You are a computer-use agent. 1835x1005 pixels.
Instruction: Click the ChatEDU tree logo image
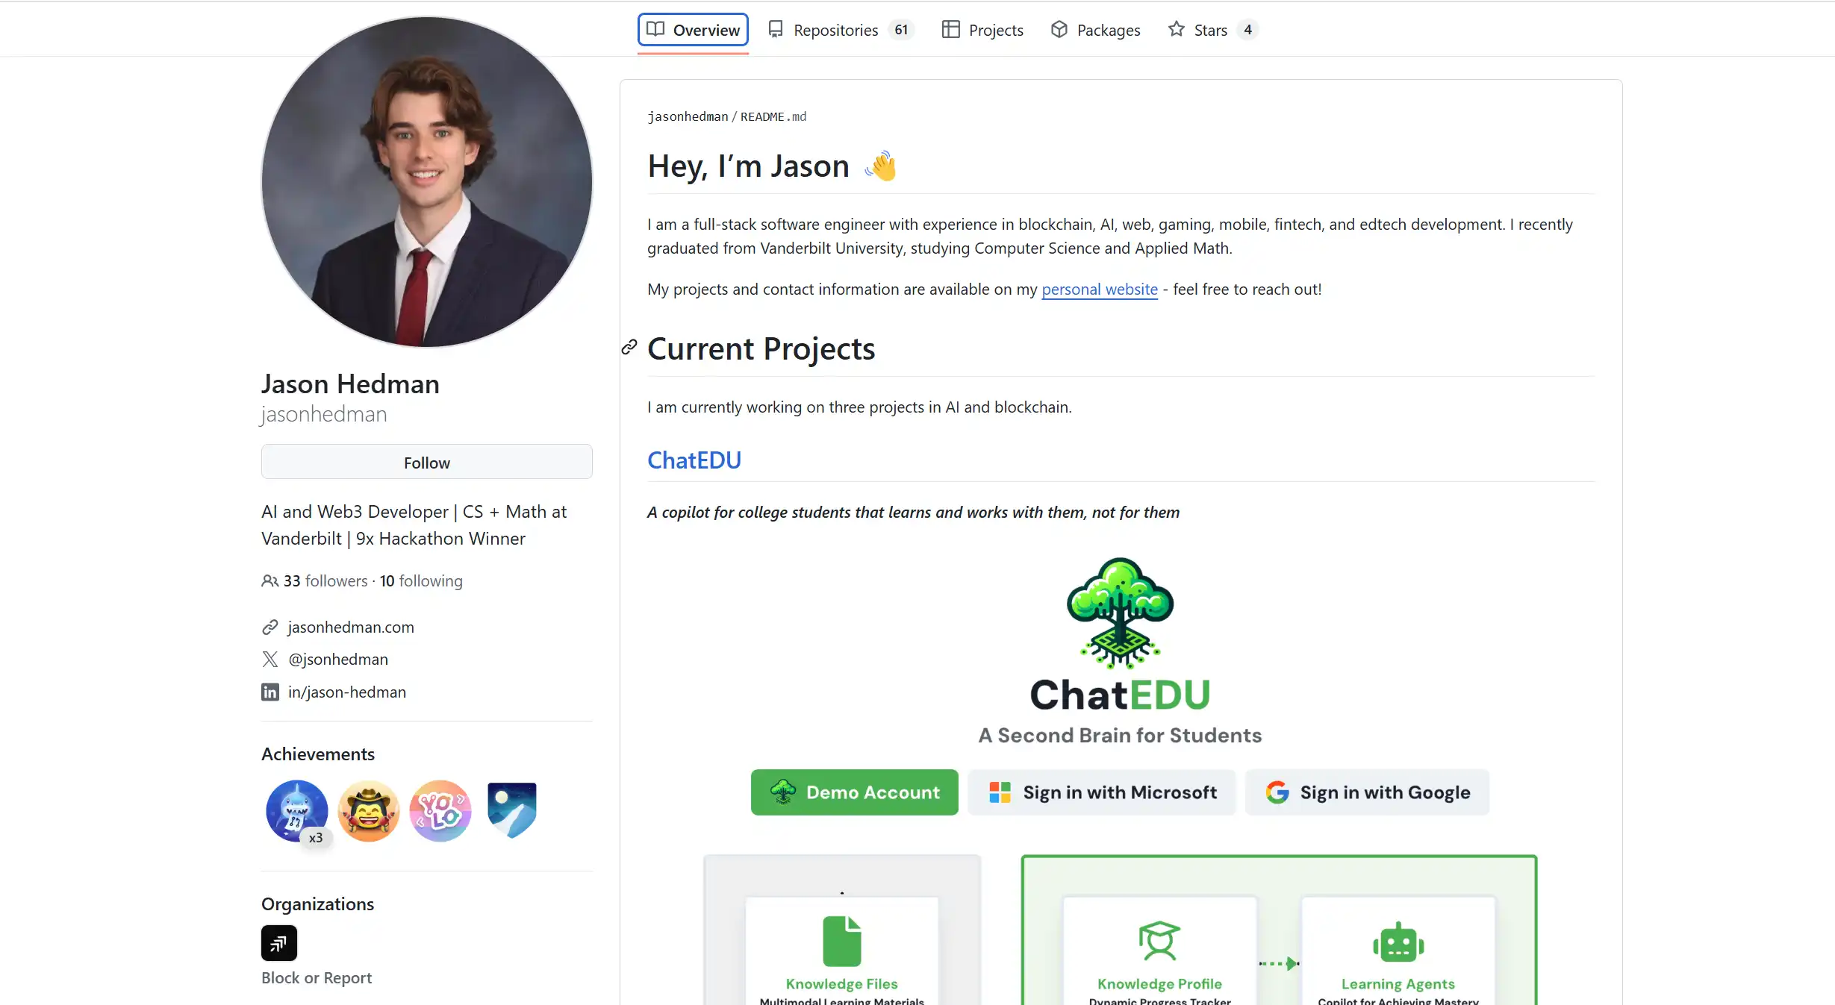(1120, 613)
